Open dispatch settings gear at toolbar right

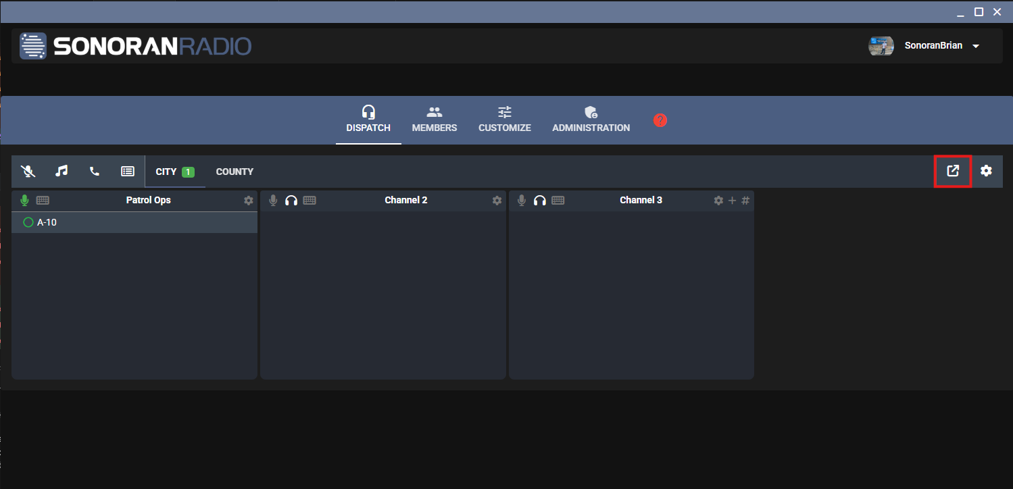click(x=986, y=171)
